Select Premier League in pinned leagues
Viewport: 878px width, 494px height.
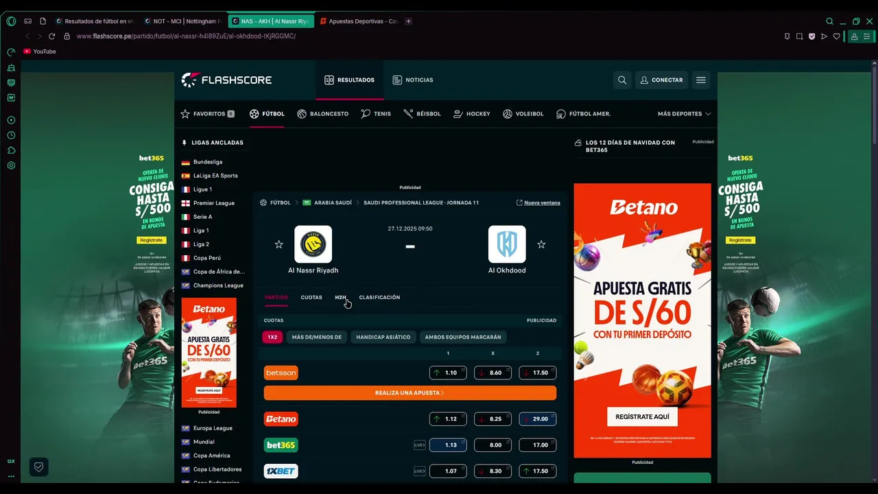[x=213, y=203]
